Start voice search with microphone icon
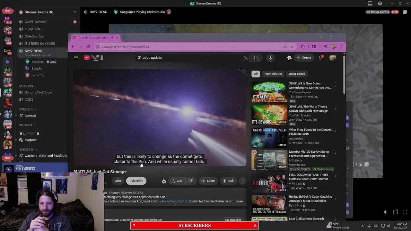Image resolution: width=411 pixels, height=231 pixels. click(x=270, y=58)
